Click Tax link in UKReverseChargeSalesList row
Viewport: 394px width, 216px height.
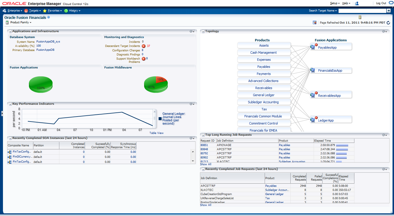268,198
